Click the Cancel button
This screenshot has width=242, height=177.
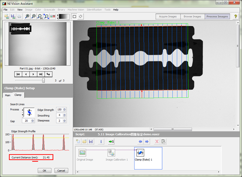(61, 170)
